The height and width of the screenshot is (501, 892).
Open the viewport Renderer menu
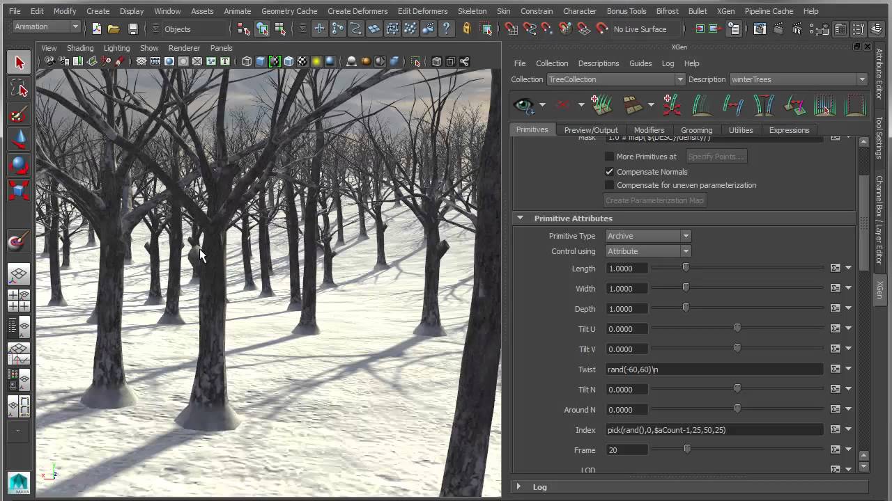[184, 48]
